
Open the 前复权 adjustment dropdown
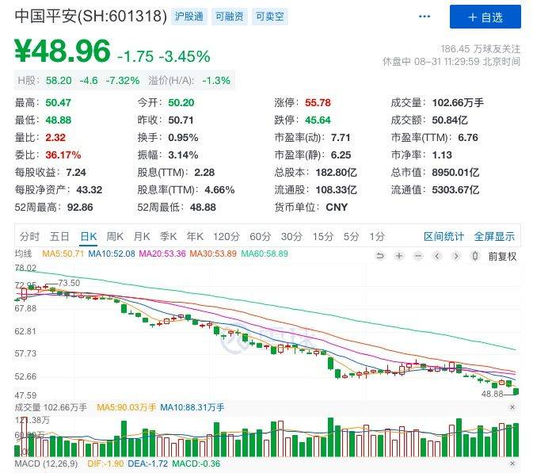[502, 256]
